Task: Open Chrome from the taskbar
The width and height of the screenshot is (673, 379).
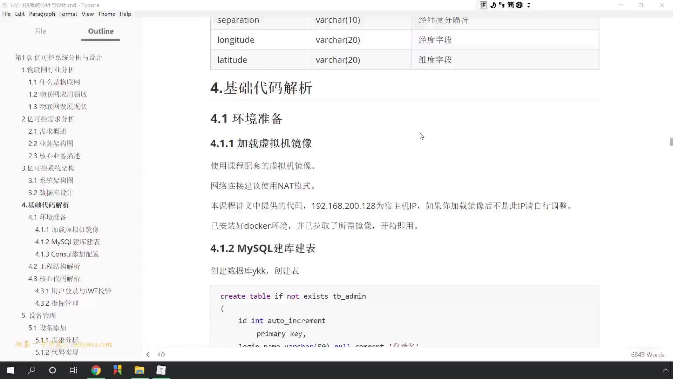Action: (x=96, y=370)
